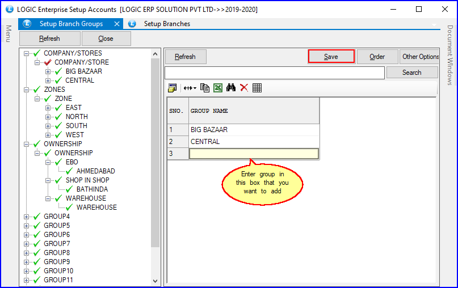Toggle the checkmark beside AHMEDABAD
Screen dimensions: 458x288
(x=69, y=171)
